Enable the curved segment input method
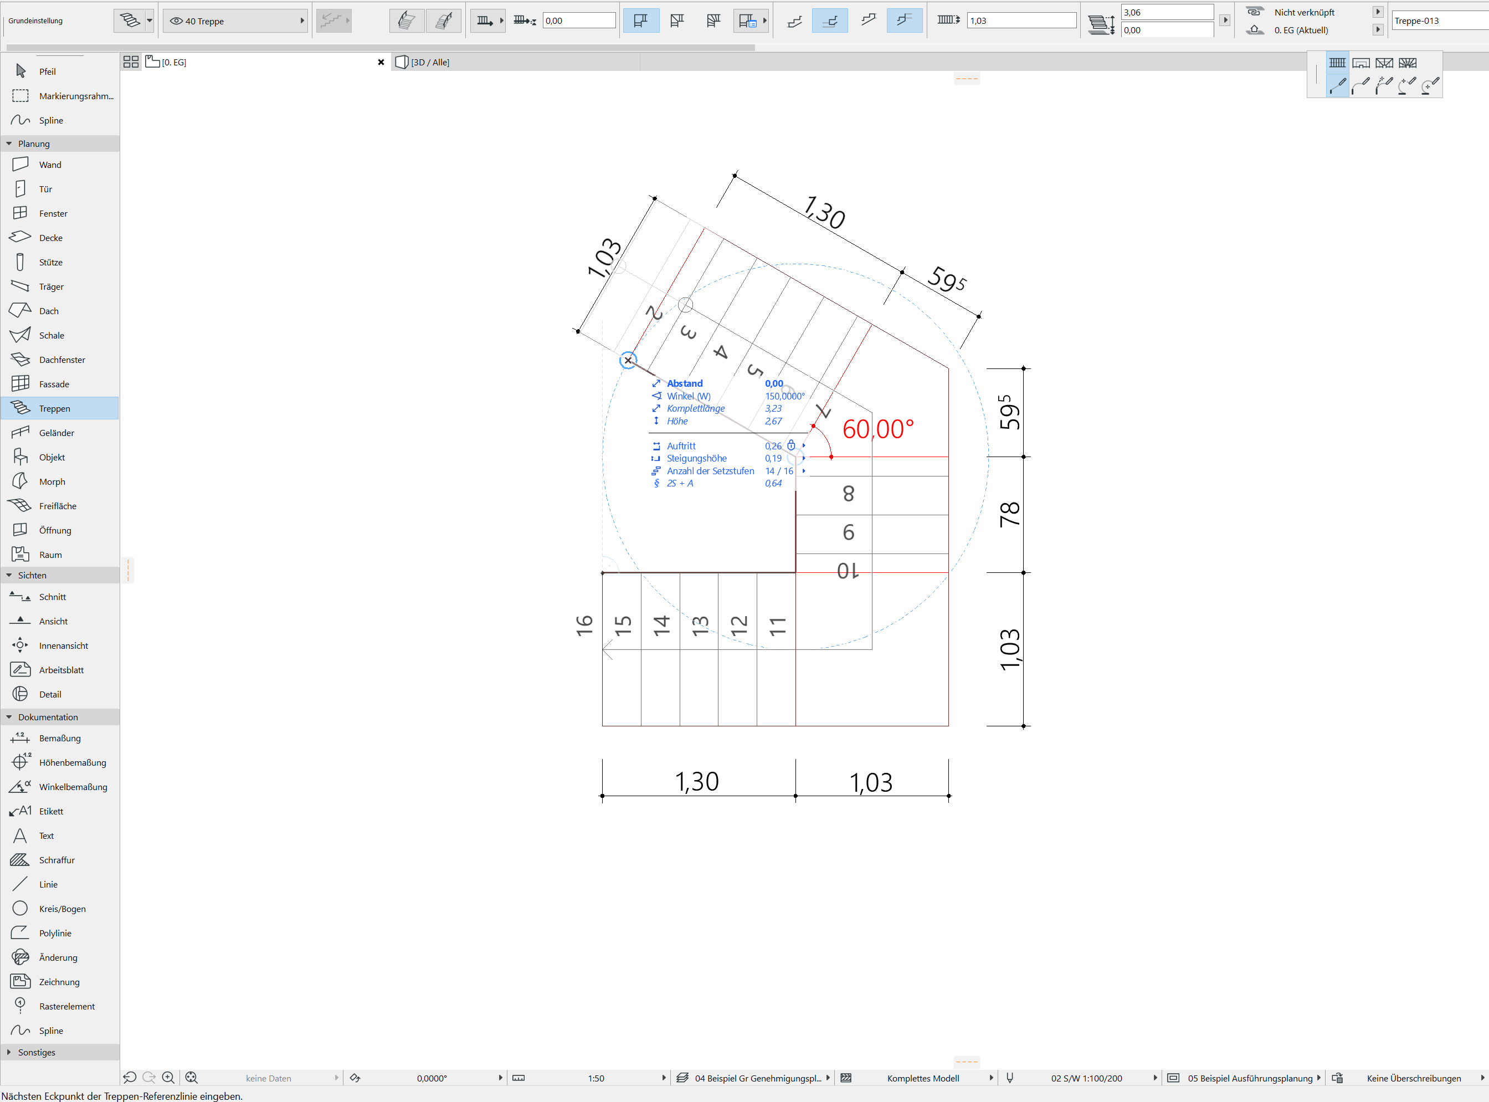1489x1102 pixels. click(x=1360, y=85)
